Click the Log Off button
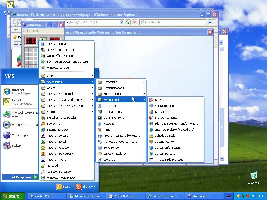Image resolution: width=267 pixels, height=200 pixels. 65,187
